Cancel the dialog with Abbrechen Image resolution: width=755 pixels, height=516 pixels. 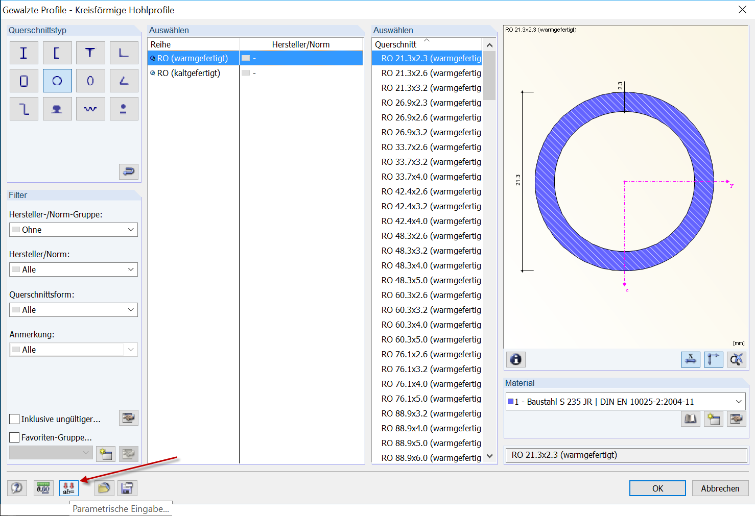point(720,488)
